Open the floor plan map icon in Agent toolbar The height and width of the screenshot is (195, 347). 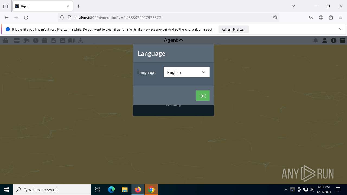[x=71, y=40]
